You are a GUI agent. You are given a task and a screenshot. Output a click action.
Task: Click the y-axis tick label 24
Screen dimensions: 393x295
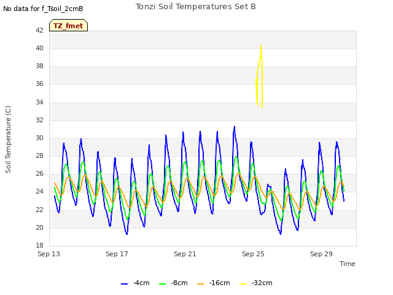39,192
